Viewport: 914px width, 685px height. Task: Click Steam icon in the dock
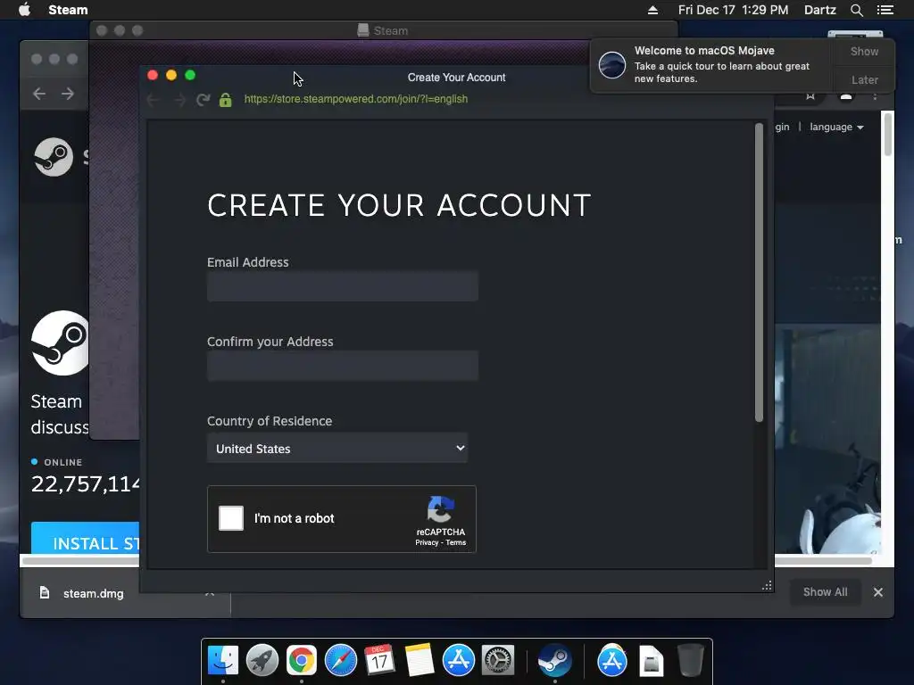pyautogui.click(x=555, y=661)
